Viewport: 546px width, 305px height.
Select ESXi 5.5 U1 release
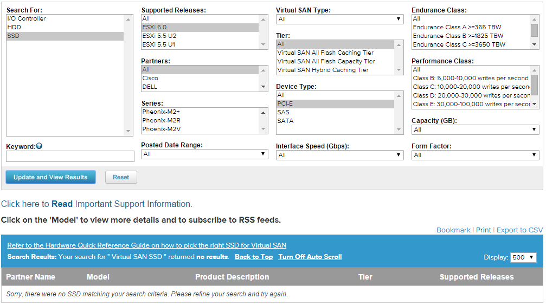(200, 45)
